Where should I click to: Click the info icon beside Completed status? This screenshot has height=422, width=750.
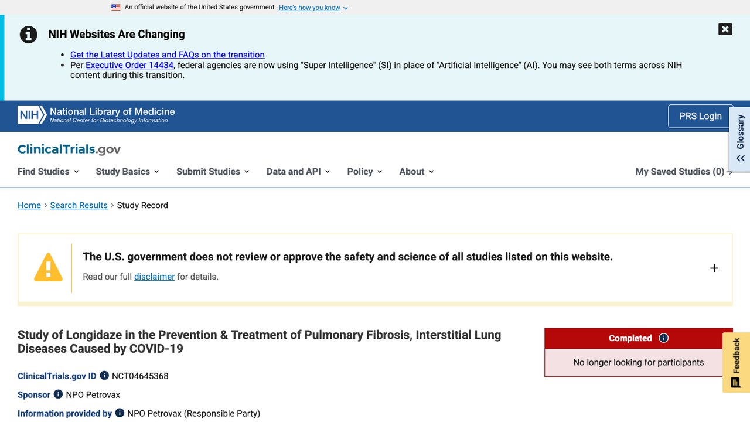pos(664,338)
